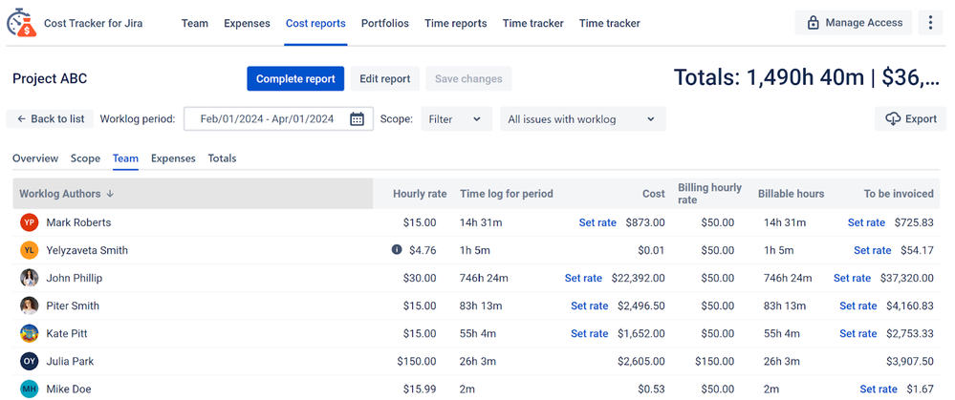Viewport: 955px width, 400px height.
Task: Click Set rate beside Kate Pitt's cost $1,652.00
Action: coord(590,334)
